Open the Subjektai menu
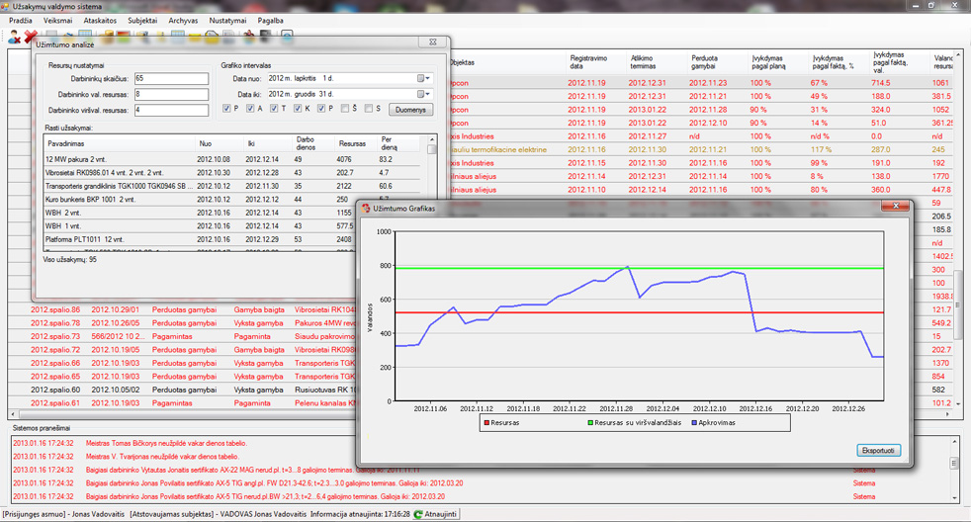The image size is (971, 522). point(142,21)
